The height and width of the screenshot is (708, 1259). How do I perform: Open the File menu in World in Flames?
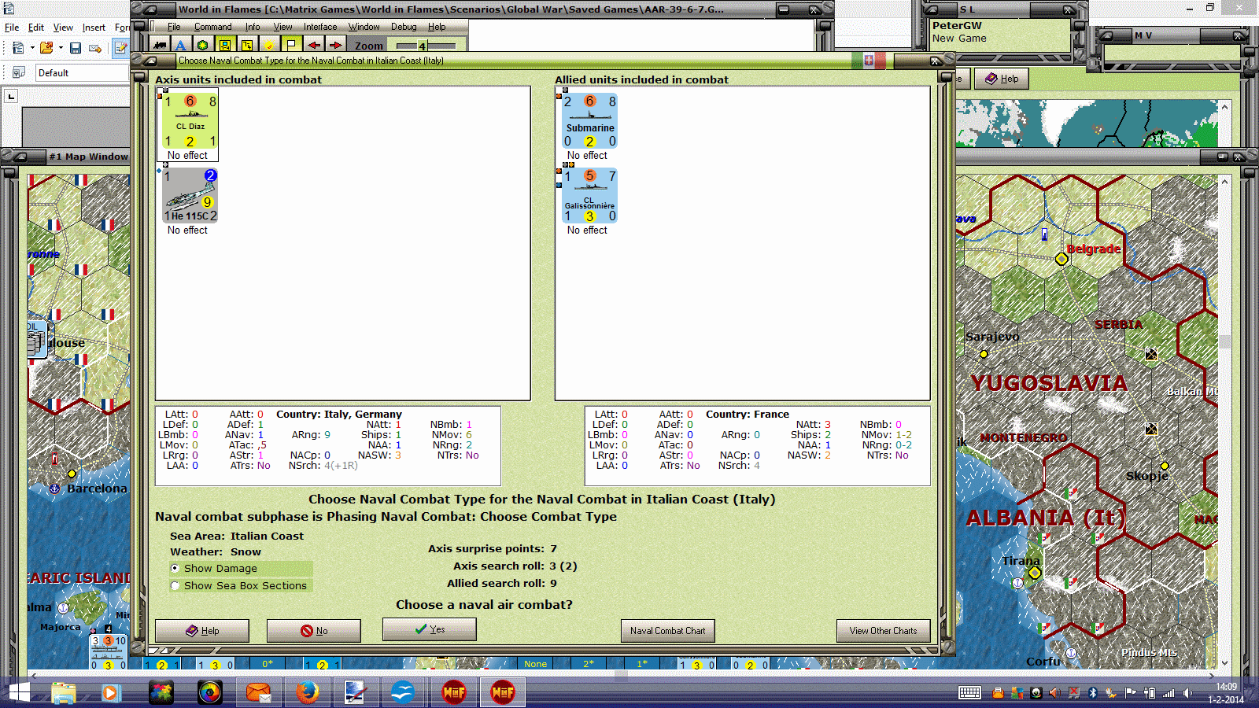click(x=174, y=27)
